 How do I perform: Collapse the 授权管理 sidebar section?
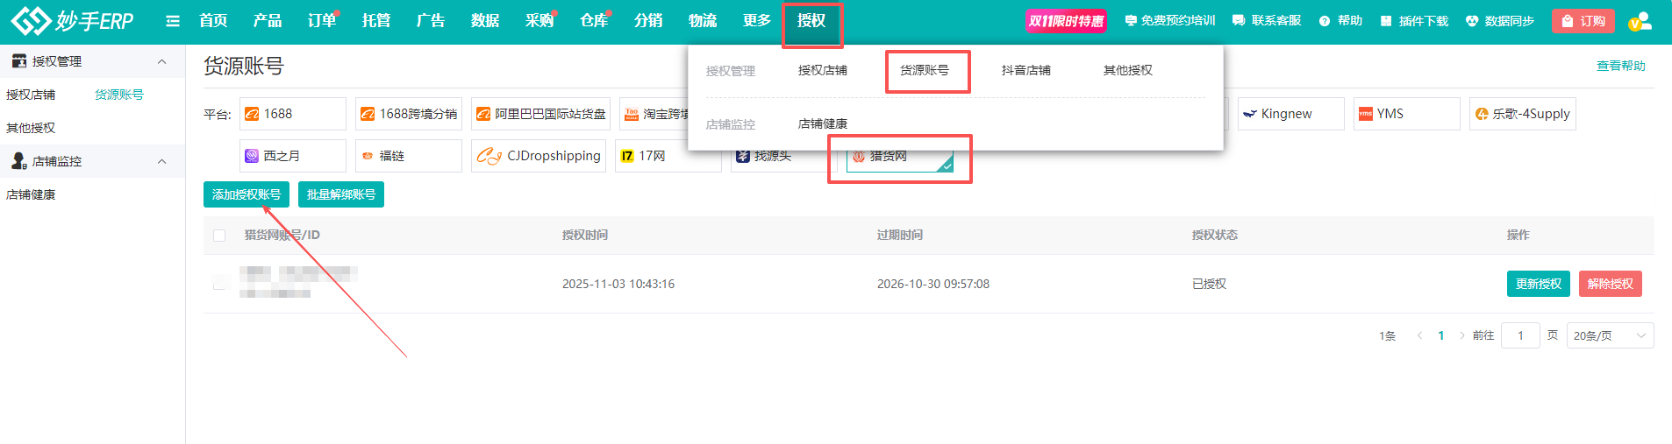161,61
